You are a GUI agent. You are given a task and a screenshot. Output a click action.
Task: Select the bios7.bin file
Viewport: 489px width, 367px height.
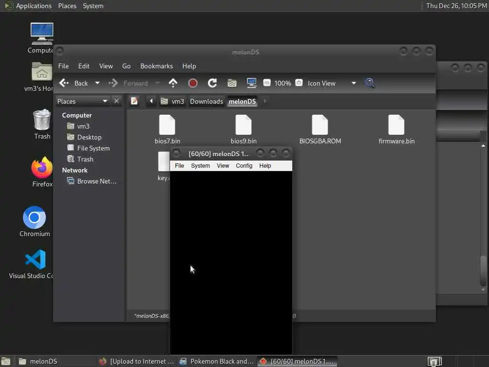pyautogui.click(x=167, y=129)
